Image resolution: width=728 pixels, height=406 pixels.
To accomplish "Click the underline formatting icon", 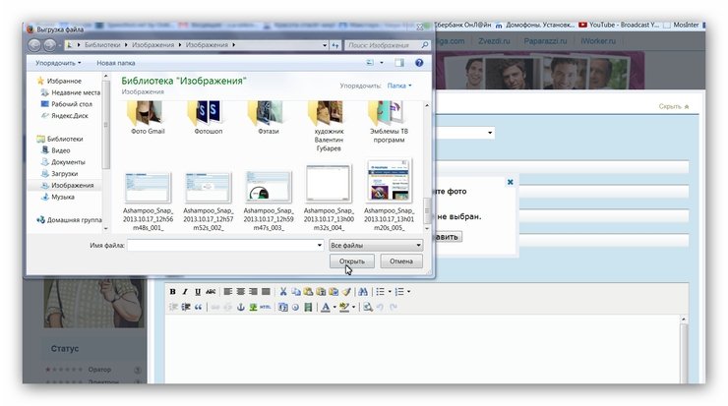I will (198, 292).
